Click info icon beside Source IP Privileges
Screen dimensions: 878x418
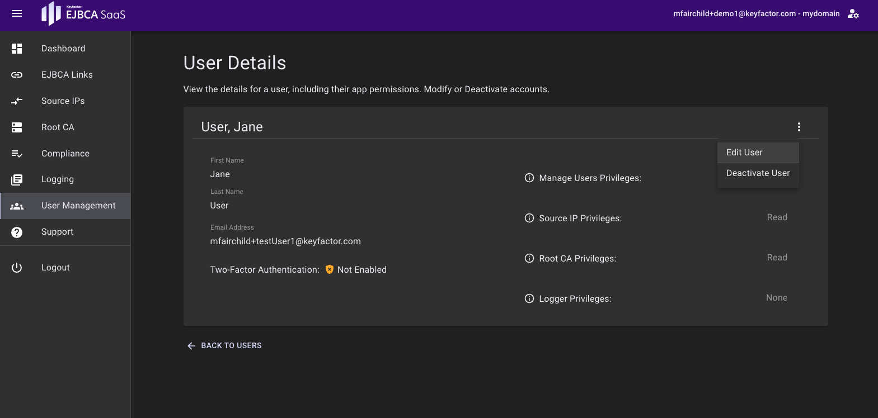(529, 218)
